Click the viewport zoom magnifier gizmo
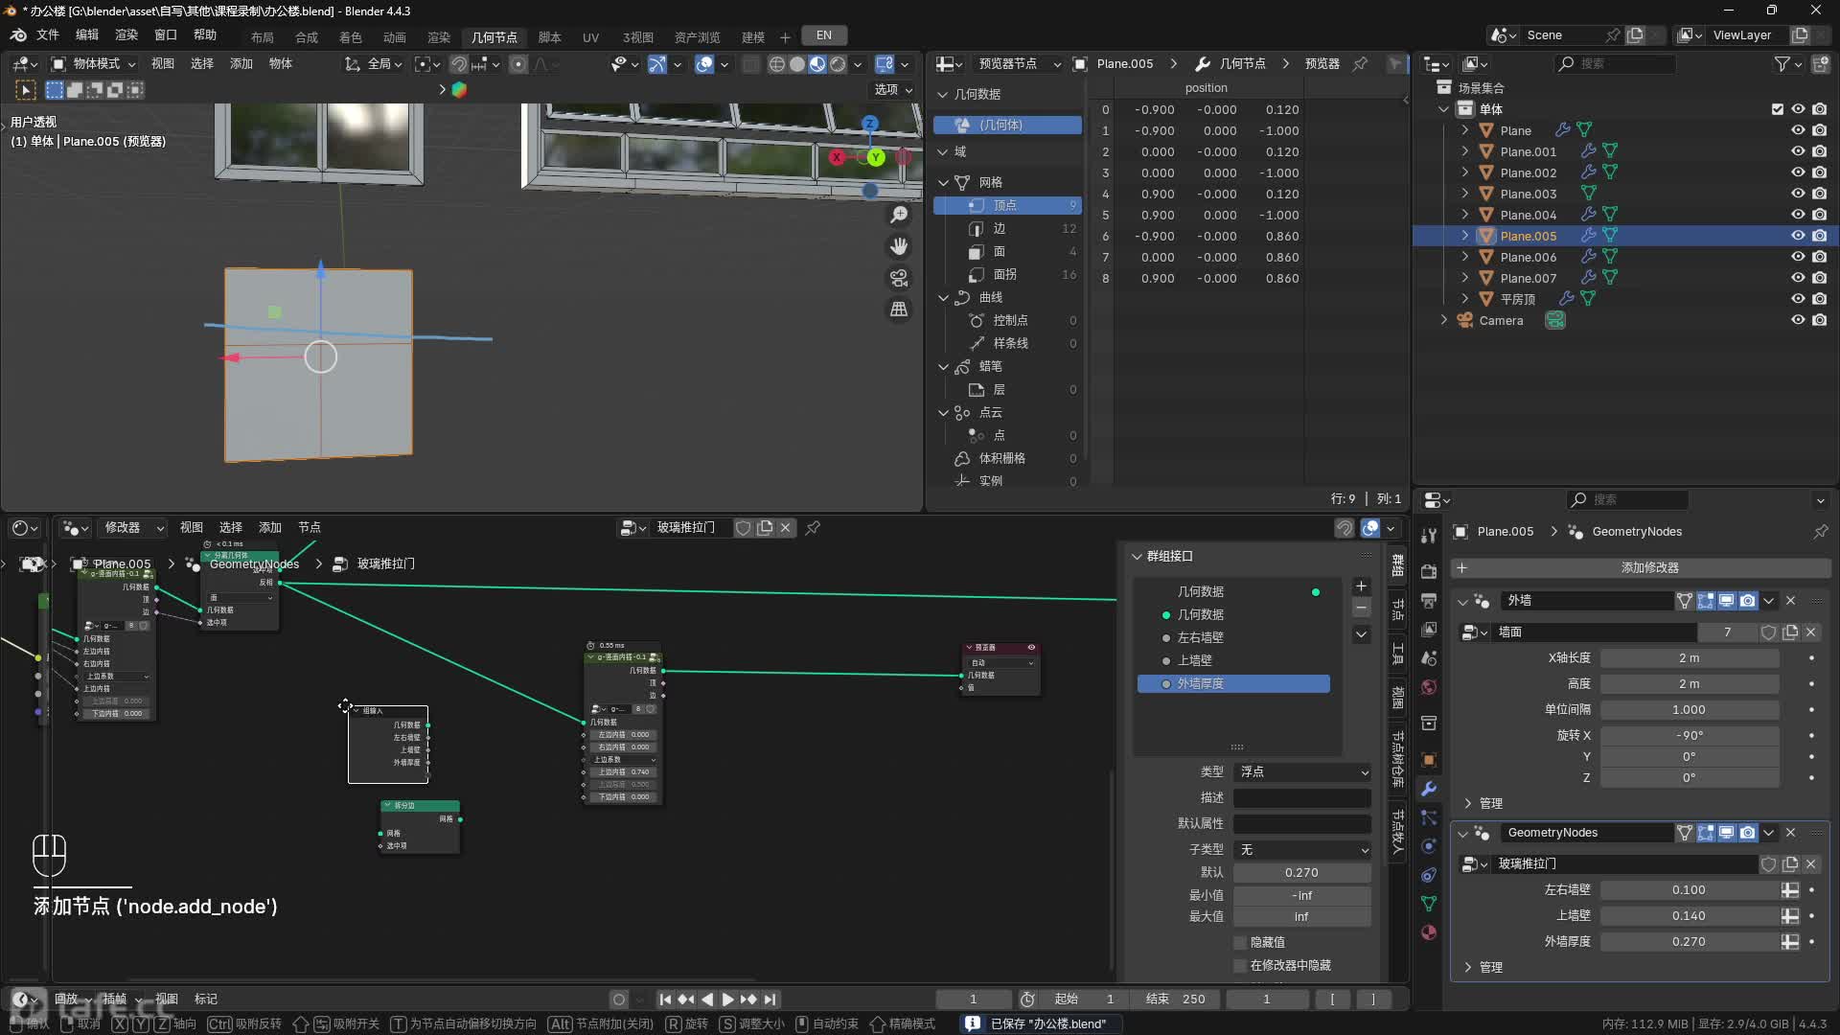1840x1035 pixels. point(899,215)
